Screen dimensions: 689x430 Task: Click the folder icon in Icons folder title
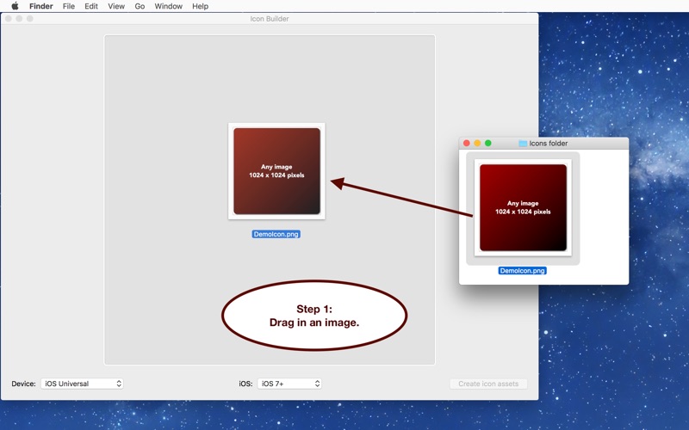523,144
